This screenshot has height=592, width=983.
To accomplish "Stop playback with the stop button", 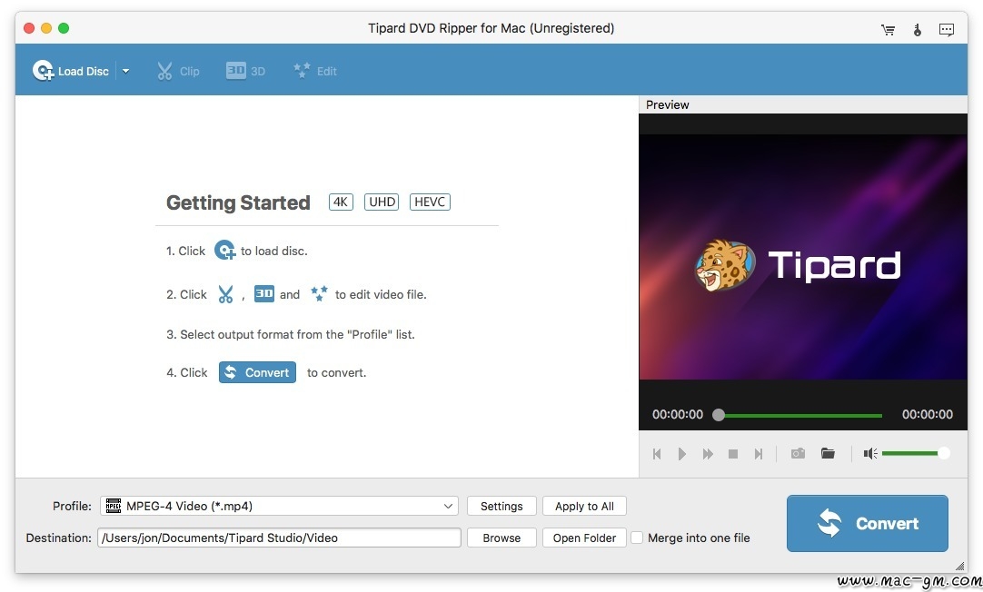I will 733,454.
